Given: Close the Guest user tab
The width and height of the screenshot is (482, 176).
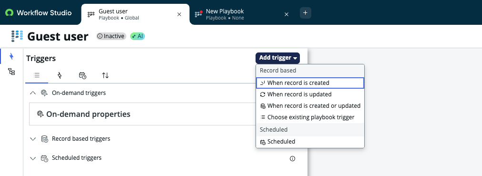Looking at the screenshot, I should click(x=179, y=14).
